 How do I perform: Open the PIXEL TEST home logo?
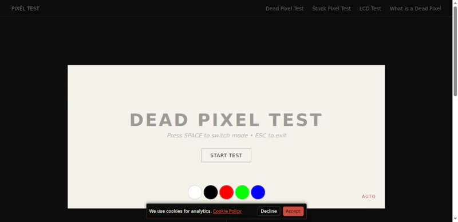point(25,9)
